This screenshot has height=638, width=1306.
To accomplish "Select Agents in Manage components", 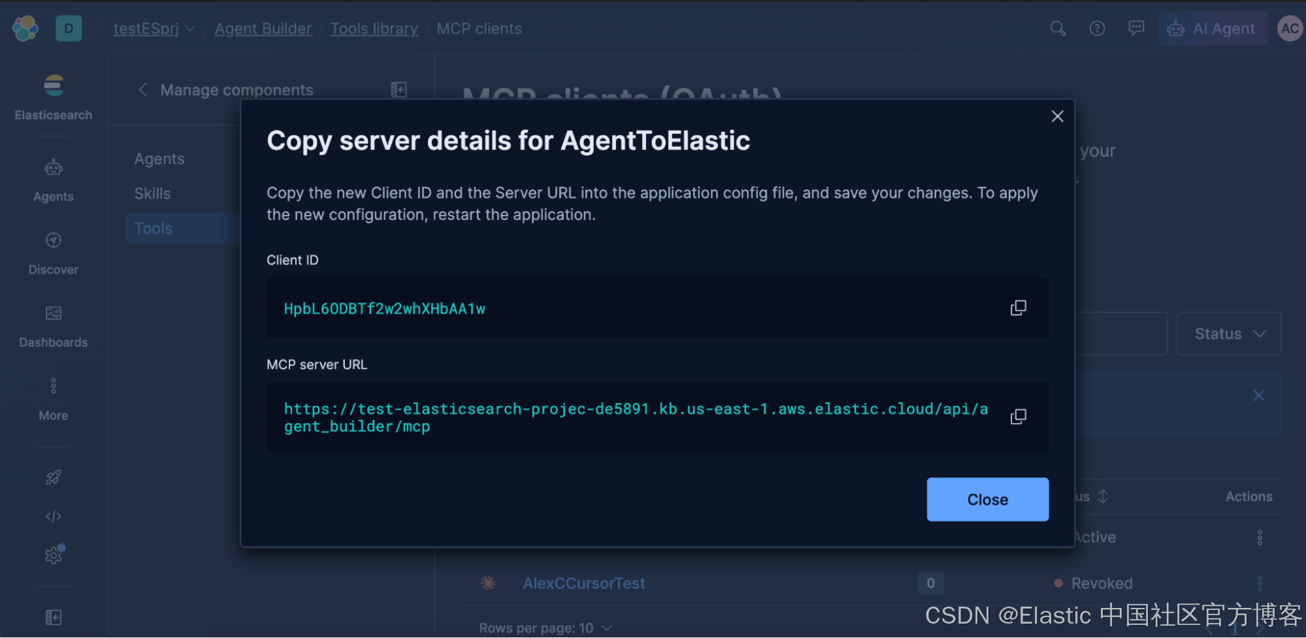I will click(x=159, y=159).
